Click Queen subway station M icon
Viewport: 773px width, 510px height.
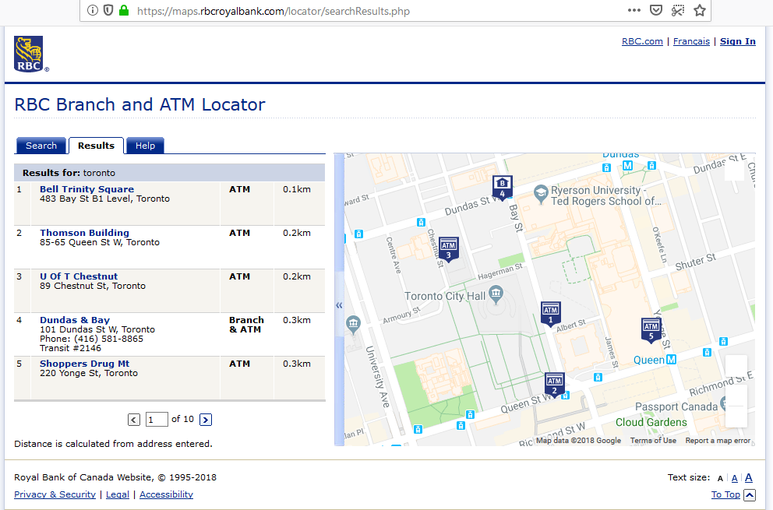671,360
